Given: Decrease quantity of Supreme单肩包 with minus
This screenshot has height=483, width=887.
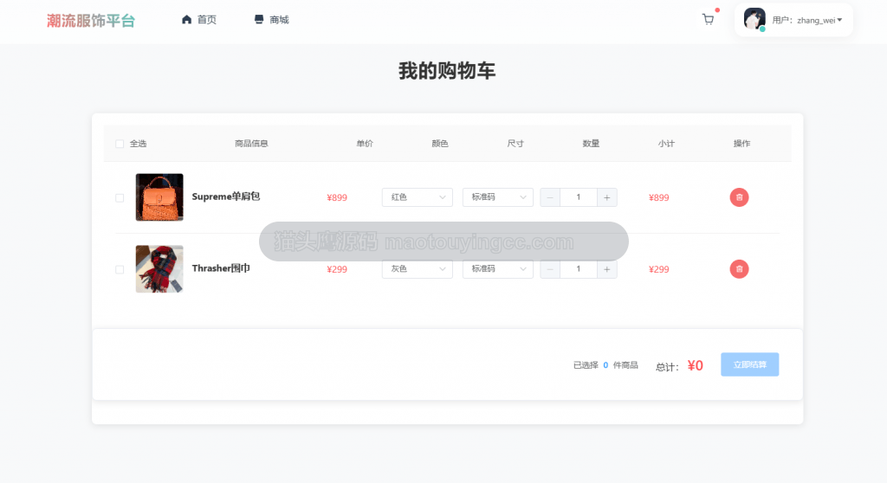Looking at the screenshot, I should click(x=550, y=197).
